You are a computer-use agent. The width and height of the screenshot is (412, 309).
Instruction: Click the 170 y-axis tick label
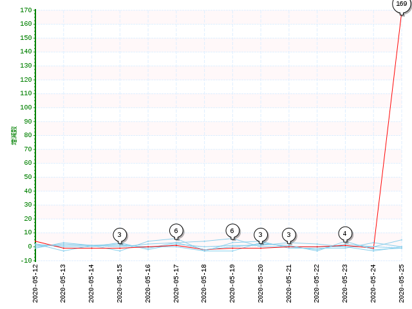(x=26, y=10)
